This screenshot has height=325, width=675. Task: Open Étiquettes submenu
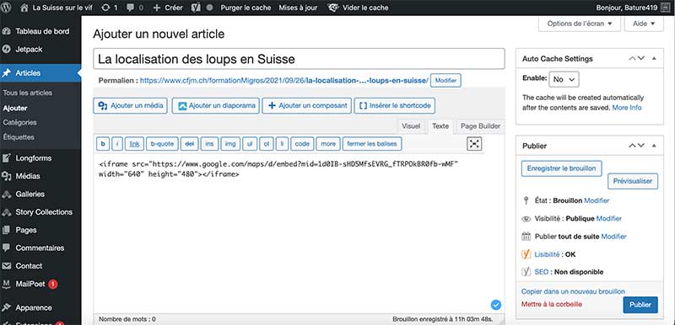click(19, 137)
